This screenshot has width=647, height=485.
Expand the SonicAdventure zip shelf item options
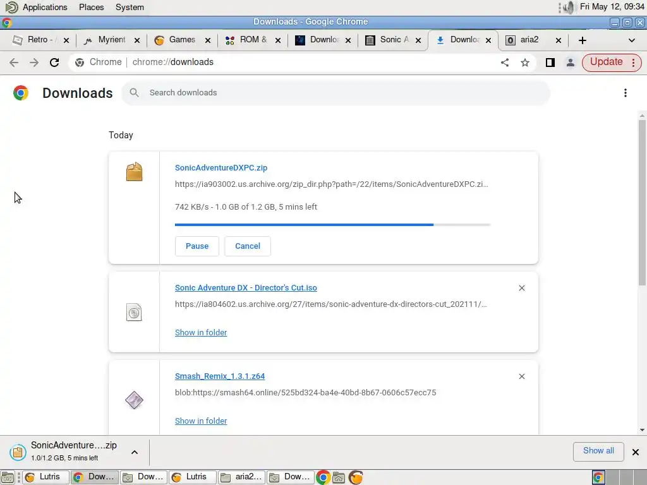pos(135,452)
